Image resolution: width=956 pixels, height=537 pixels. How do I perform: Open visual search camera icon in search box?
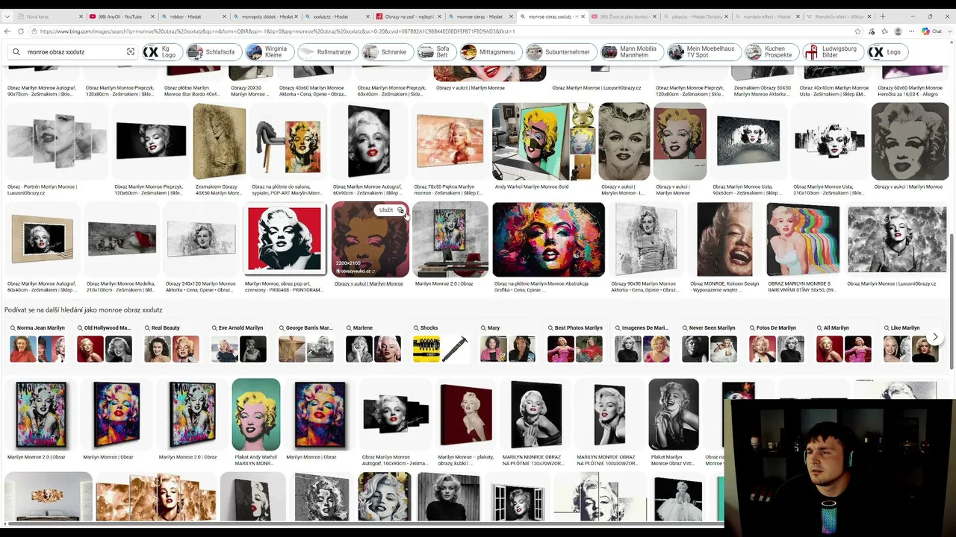pyautogui.click(x=130, y=52)
